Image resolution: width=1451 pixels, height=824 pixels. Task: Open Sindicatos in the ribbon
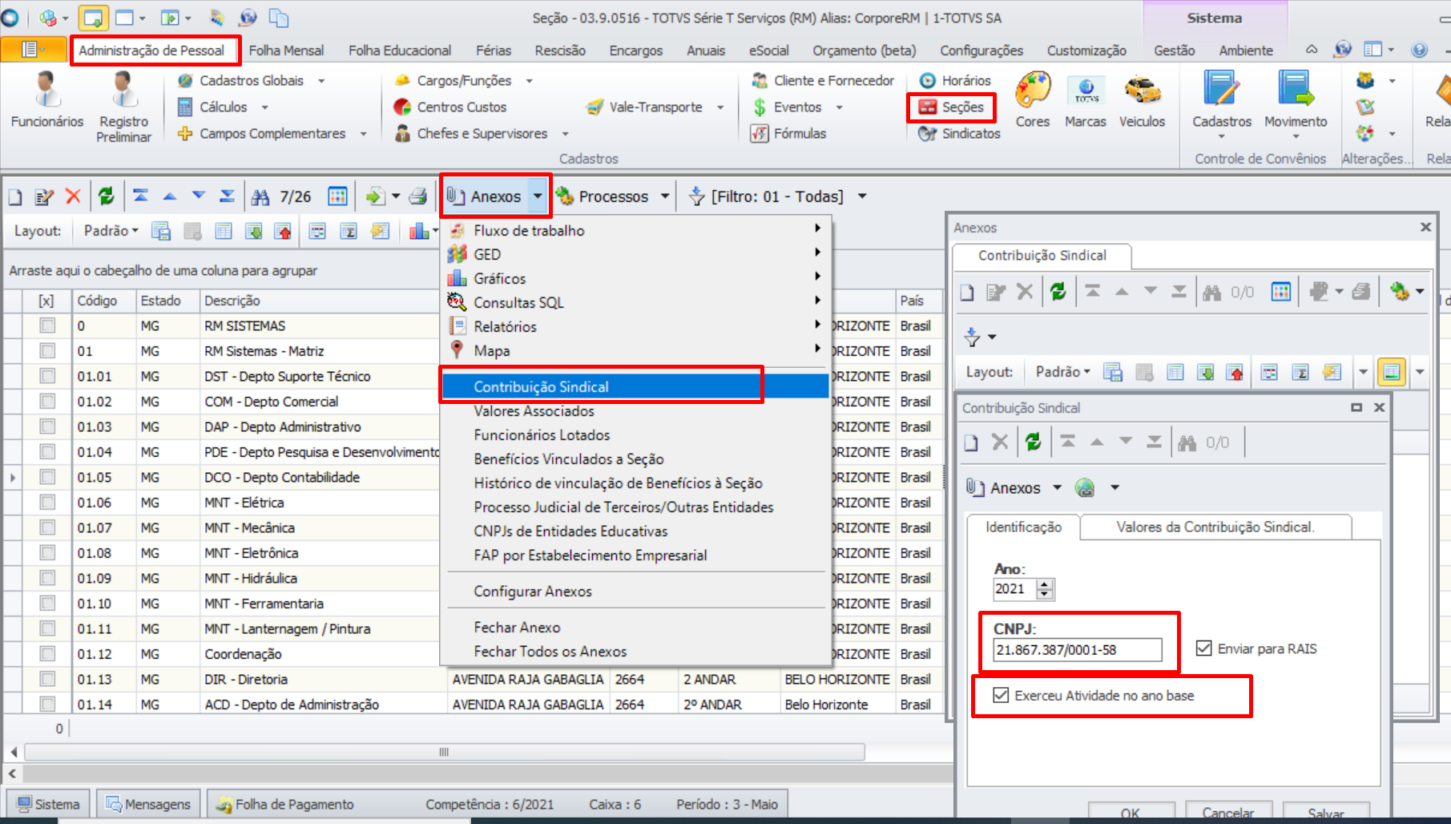pos(960,134)
